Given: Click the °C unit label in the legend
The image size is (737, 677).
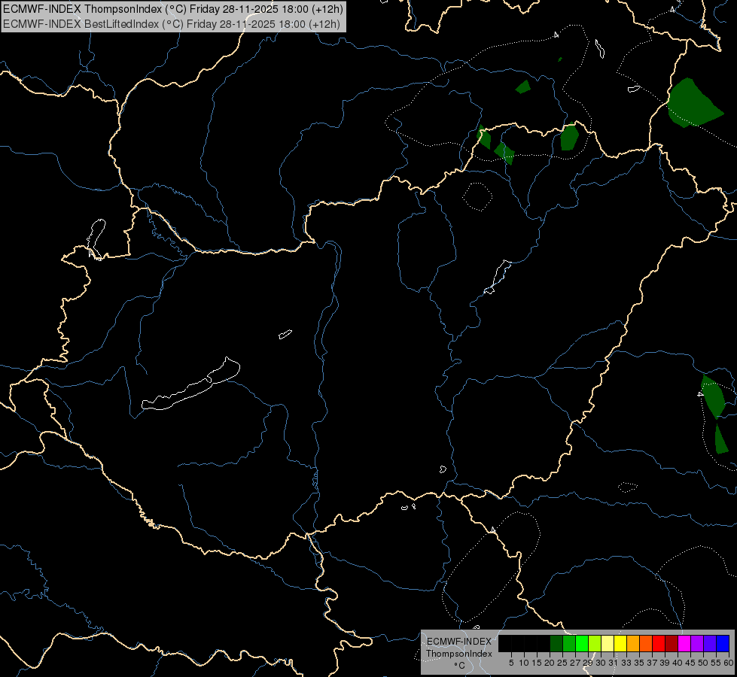Looking at the screenshot, I should point(459,666).
